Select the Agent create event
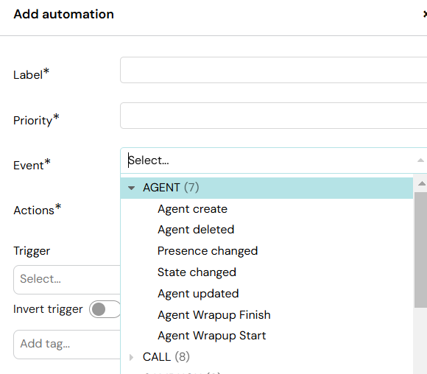 point(193,209)
